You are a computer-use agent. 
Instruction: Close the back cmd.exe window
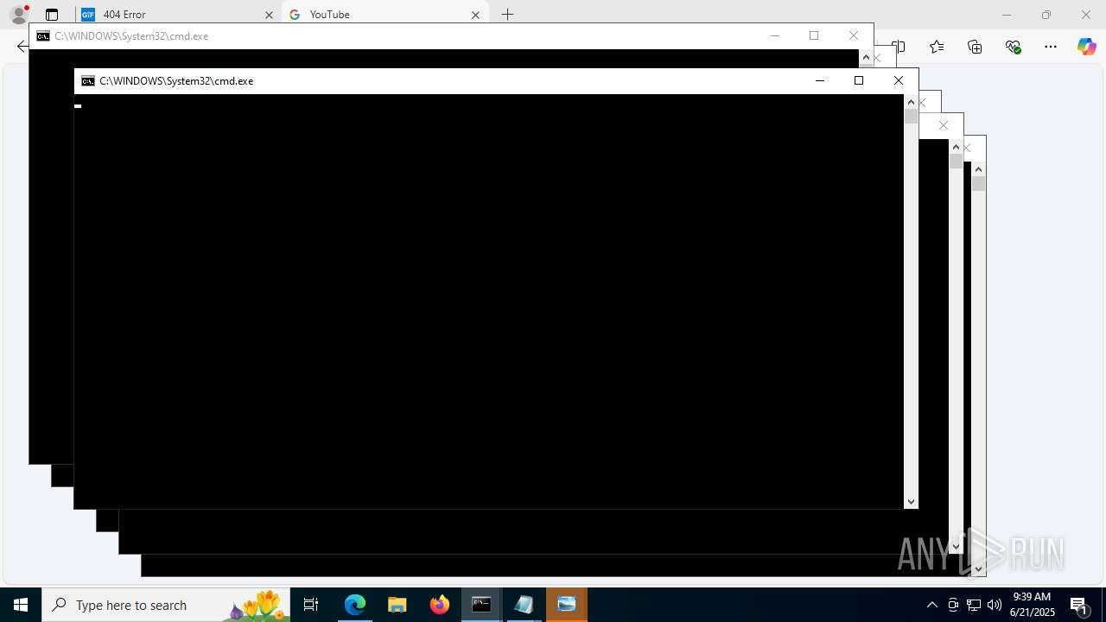point(854,36)
